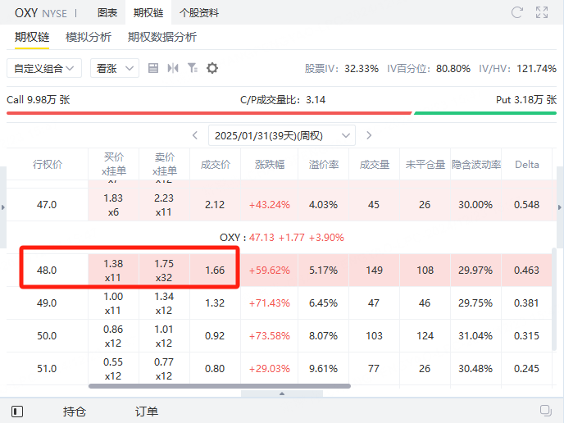The width and height of the screenshot is (564, 423).
Task: Open the 看涨 option type dropdown
Action: click(115, 68)
